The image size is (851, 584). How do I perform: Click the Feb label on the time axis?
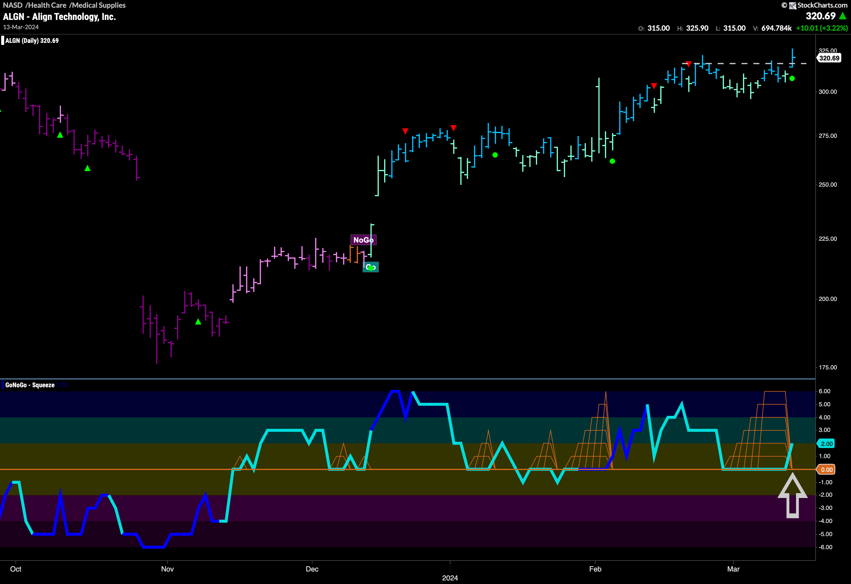click(595, 569)
